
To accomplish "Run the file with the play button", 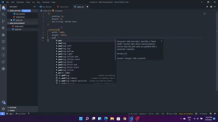I will pyautogui.click(x=207, y=7).
